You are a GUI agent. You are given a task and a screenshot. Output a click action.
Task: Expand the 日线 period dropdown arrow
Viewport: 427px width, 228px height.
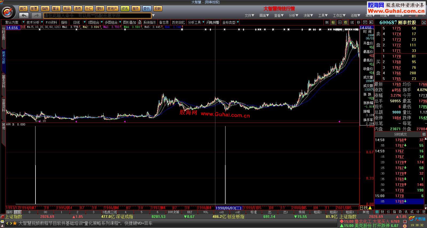pyautogui.click(x=85, y=22)
